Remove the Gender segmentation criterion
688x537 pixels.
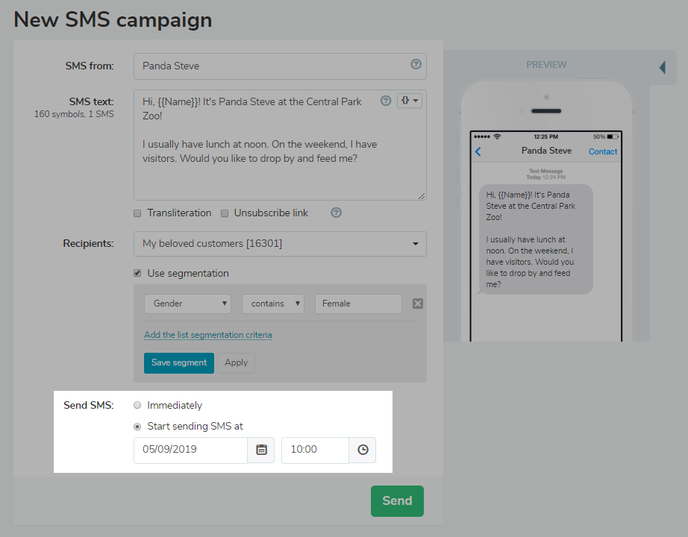tap(417, 303)
